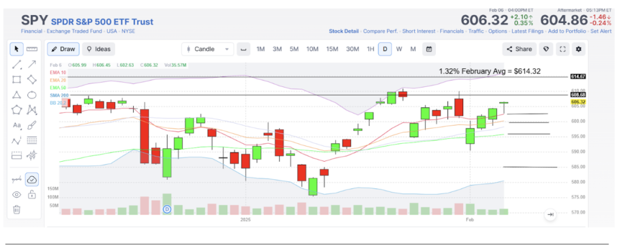Click the bar-scale icon beside Candle
This screenshot has width=620, height=251.
[x=243, y=49]
